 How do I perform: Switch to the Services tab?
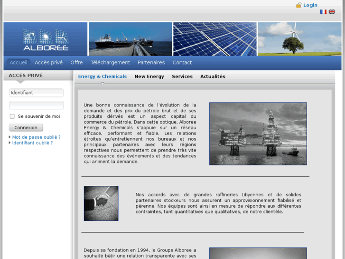tap(182, 77)
